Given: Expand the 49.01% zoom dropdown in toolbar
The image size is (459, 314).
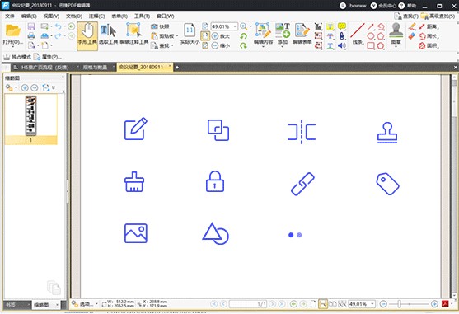Looking at the screenshot, I should coord(235,26).
